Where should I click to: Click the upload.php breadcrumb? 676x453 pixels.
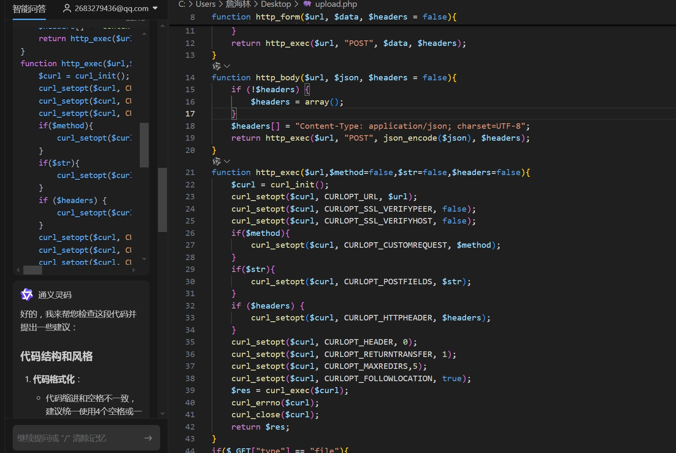click(336, 4)
